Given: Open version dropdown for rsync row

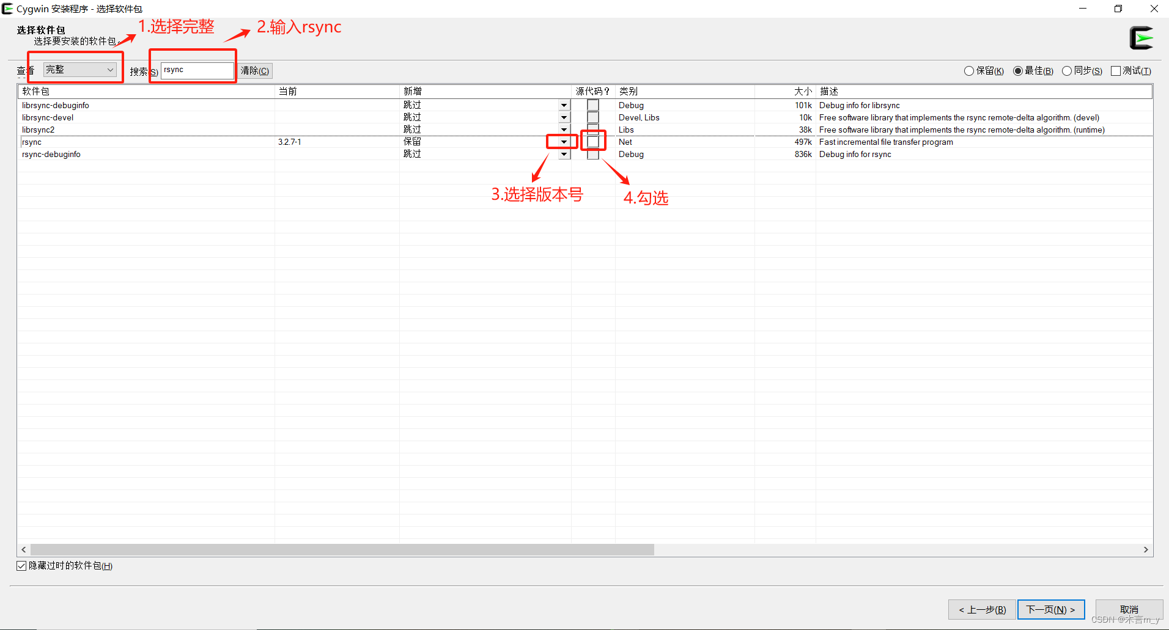Looking at the screenshot, I should pos(564,142).
